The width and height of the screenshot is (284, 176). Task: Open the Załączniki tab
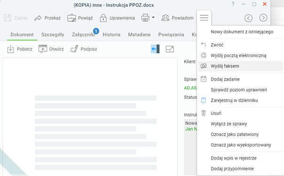(83, 35)
